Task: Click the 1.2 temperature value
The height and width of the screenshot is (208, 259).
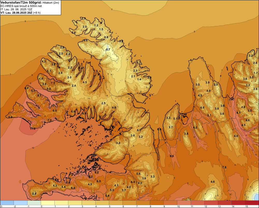Action: 96,25
